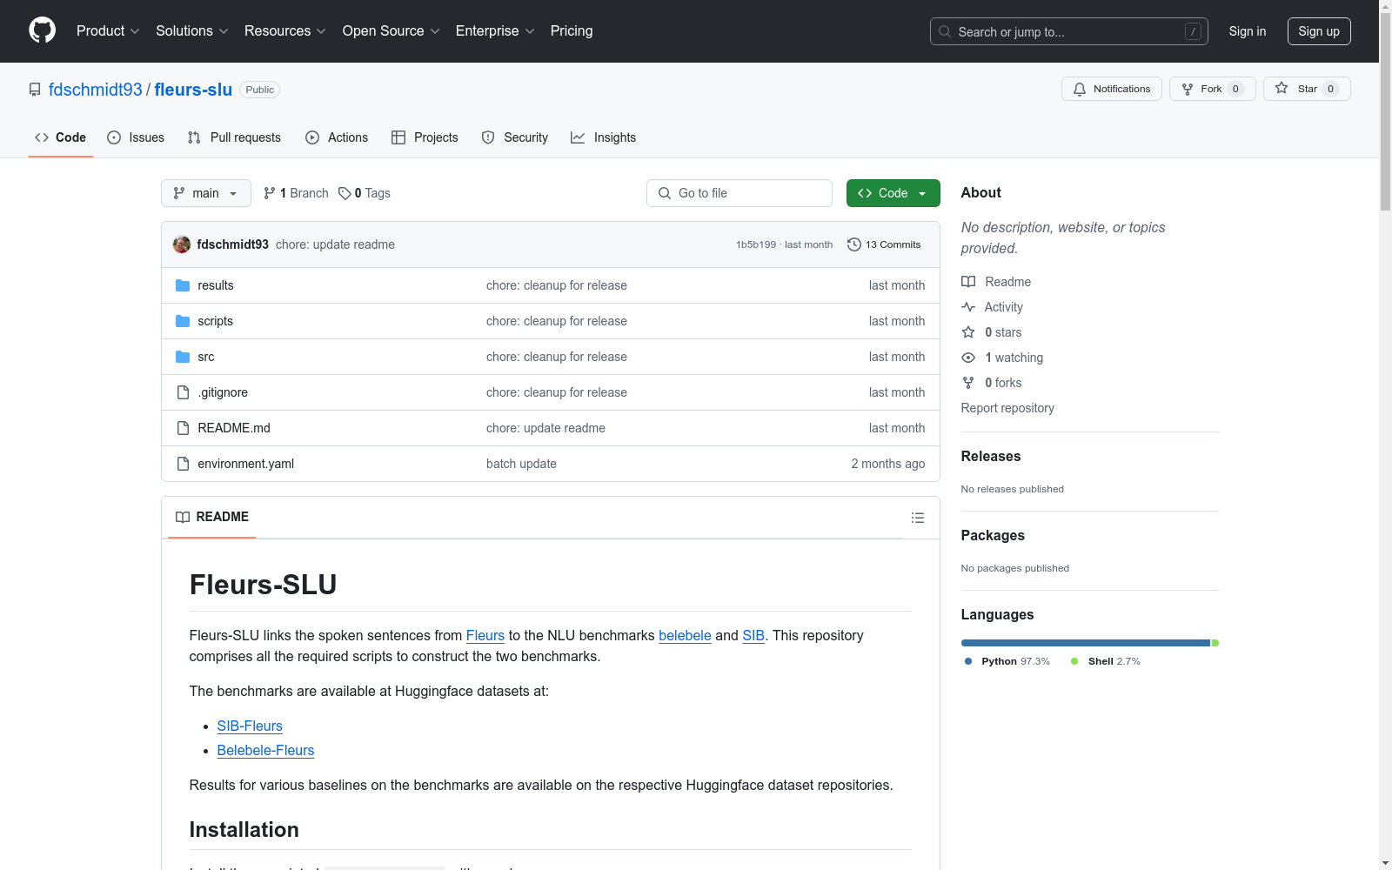Click the page vertical scrollbar thumb
The width and height of the screenshot is (1392, 870).
pos(1385,113)
